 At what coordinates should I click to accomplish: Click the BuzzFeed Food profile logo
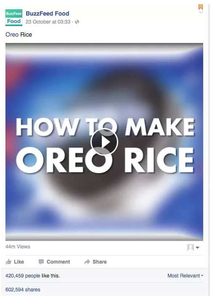[14, 18]
